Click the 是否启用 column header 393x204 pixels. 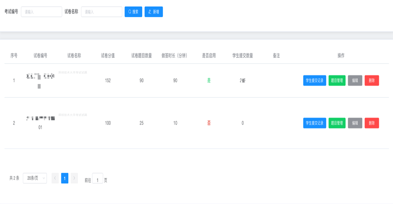click(209, 56)
